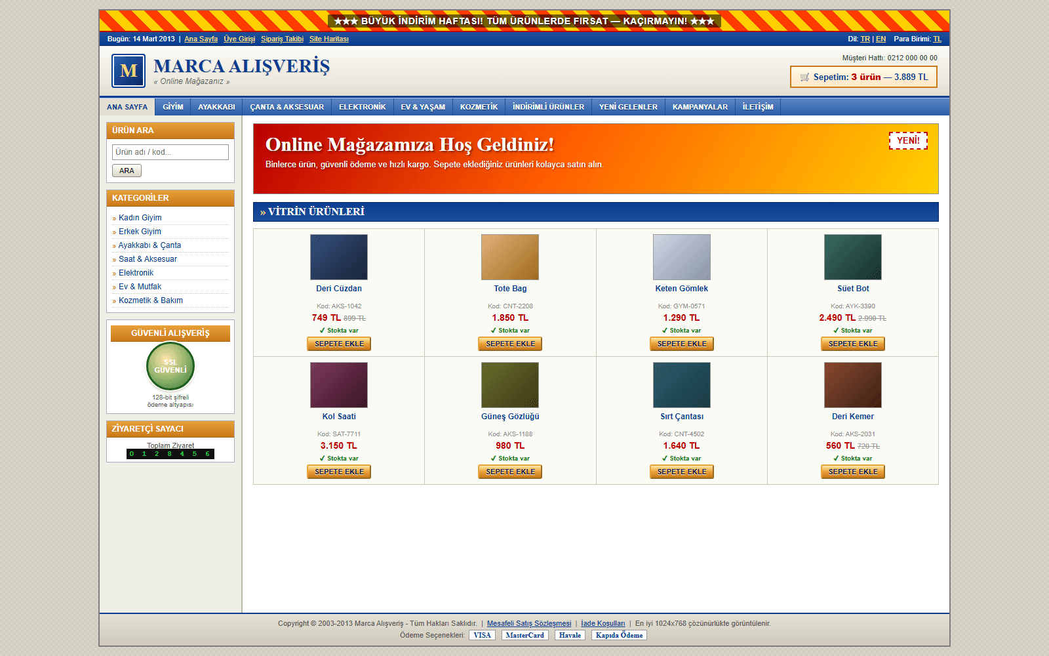Open the Saat & Aksesuar category

point(148,259)
